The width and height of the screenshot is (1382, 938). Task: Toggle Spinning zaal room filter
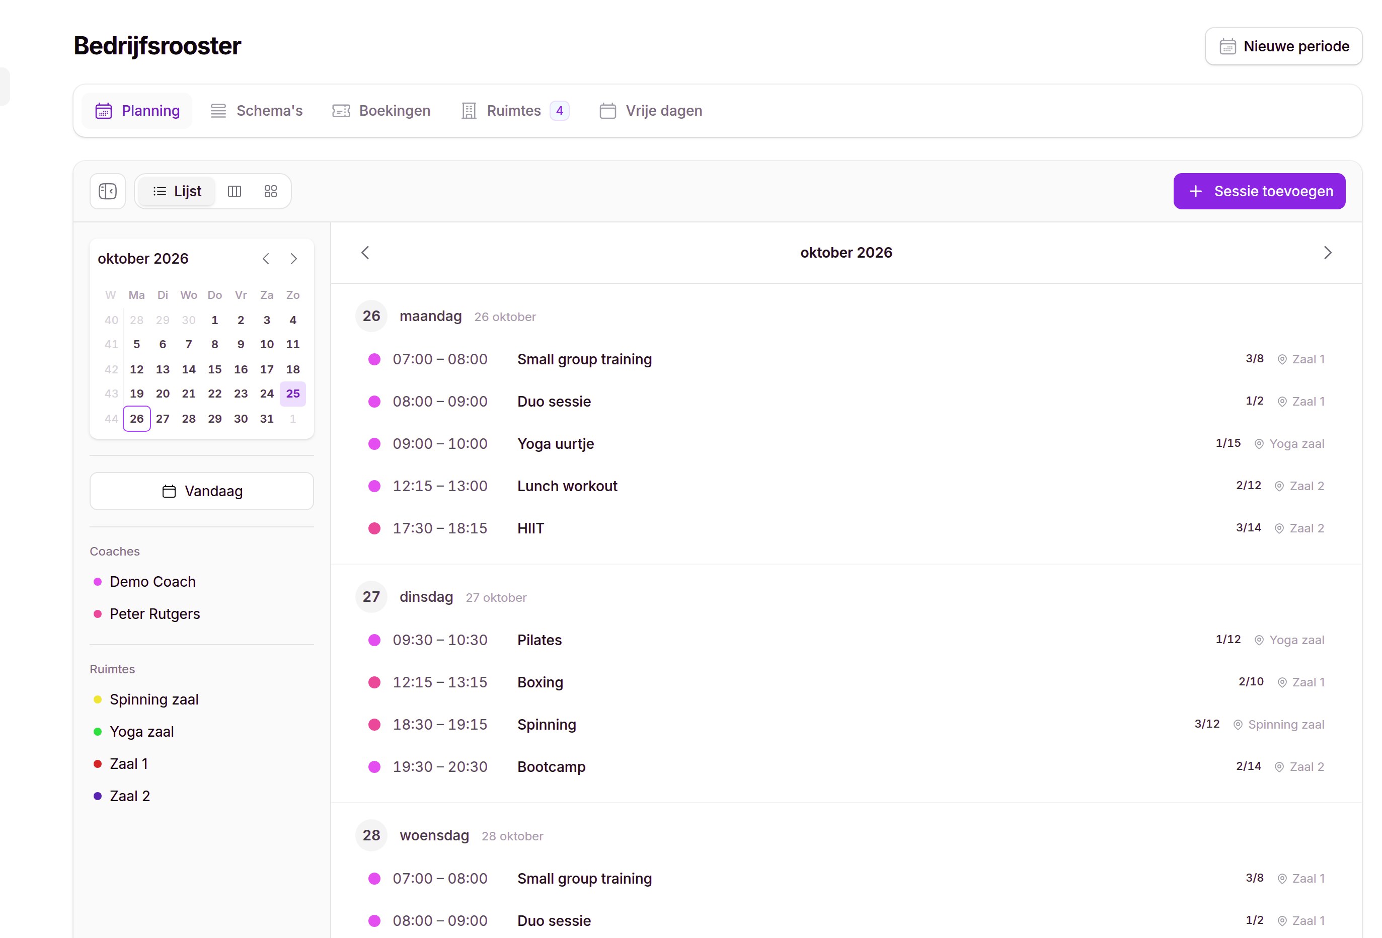146,699
